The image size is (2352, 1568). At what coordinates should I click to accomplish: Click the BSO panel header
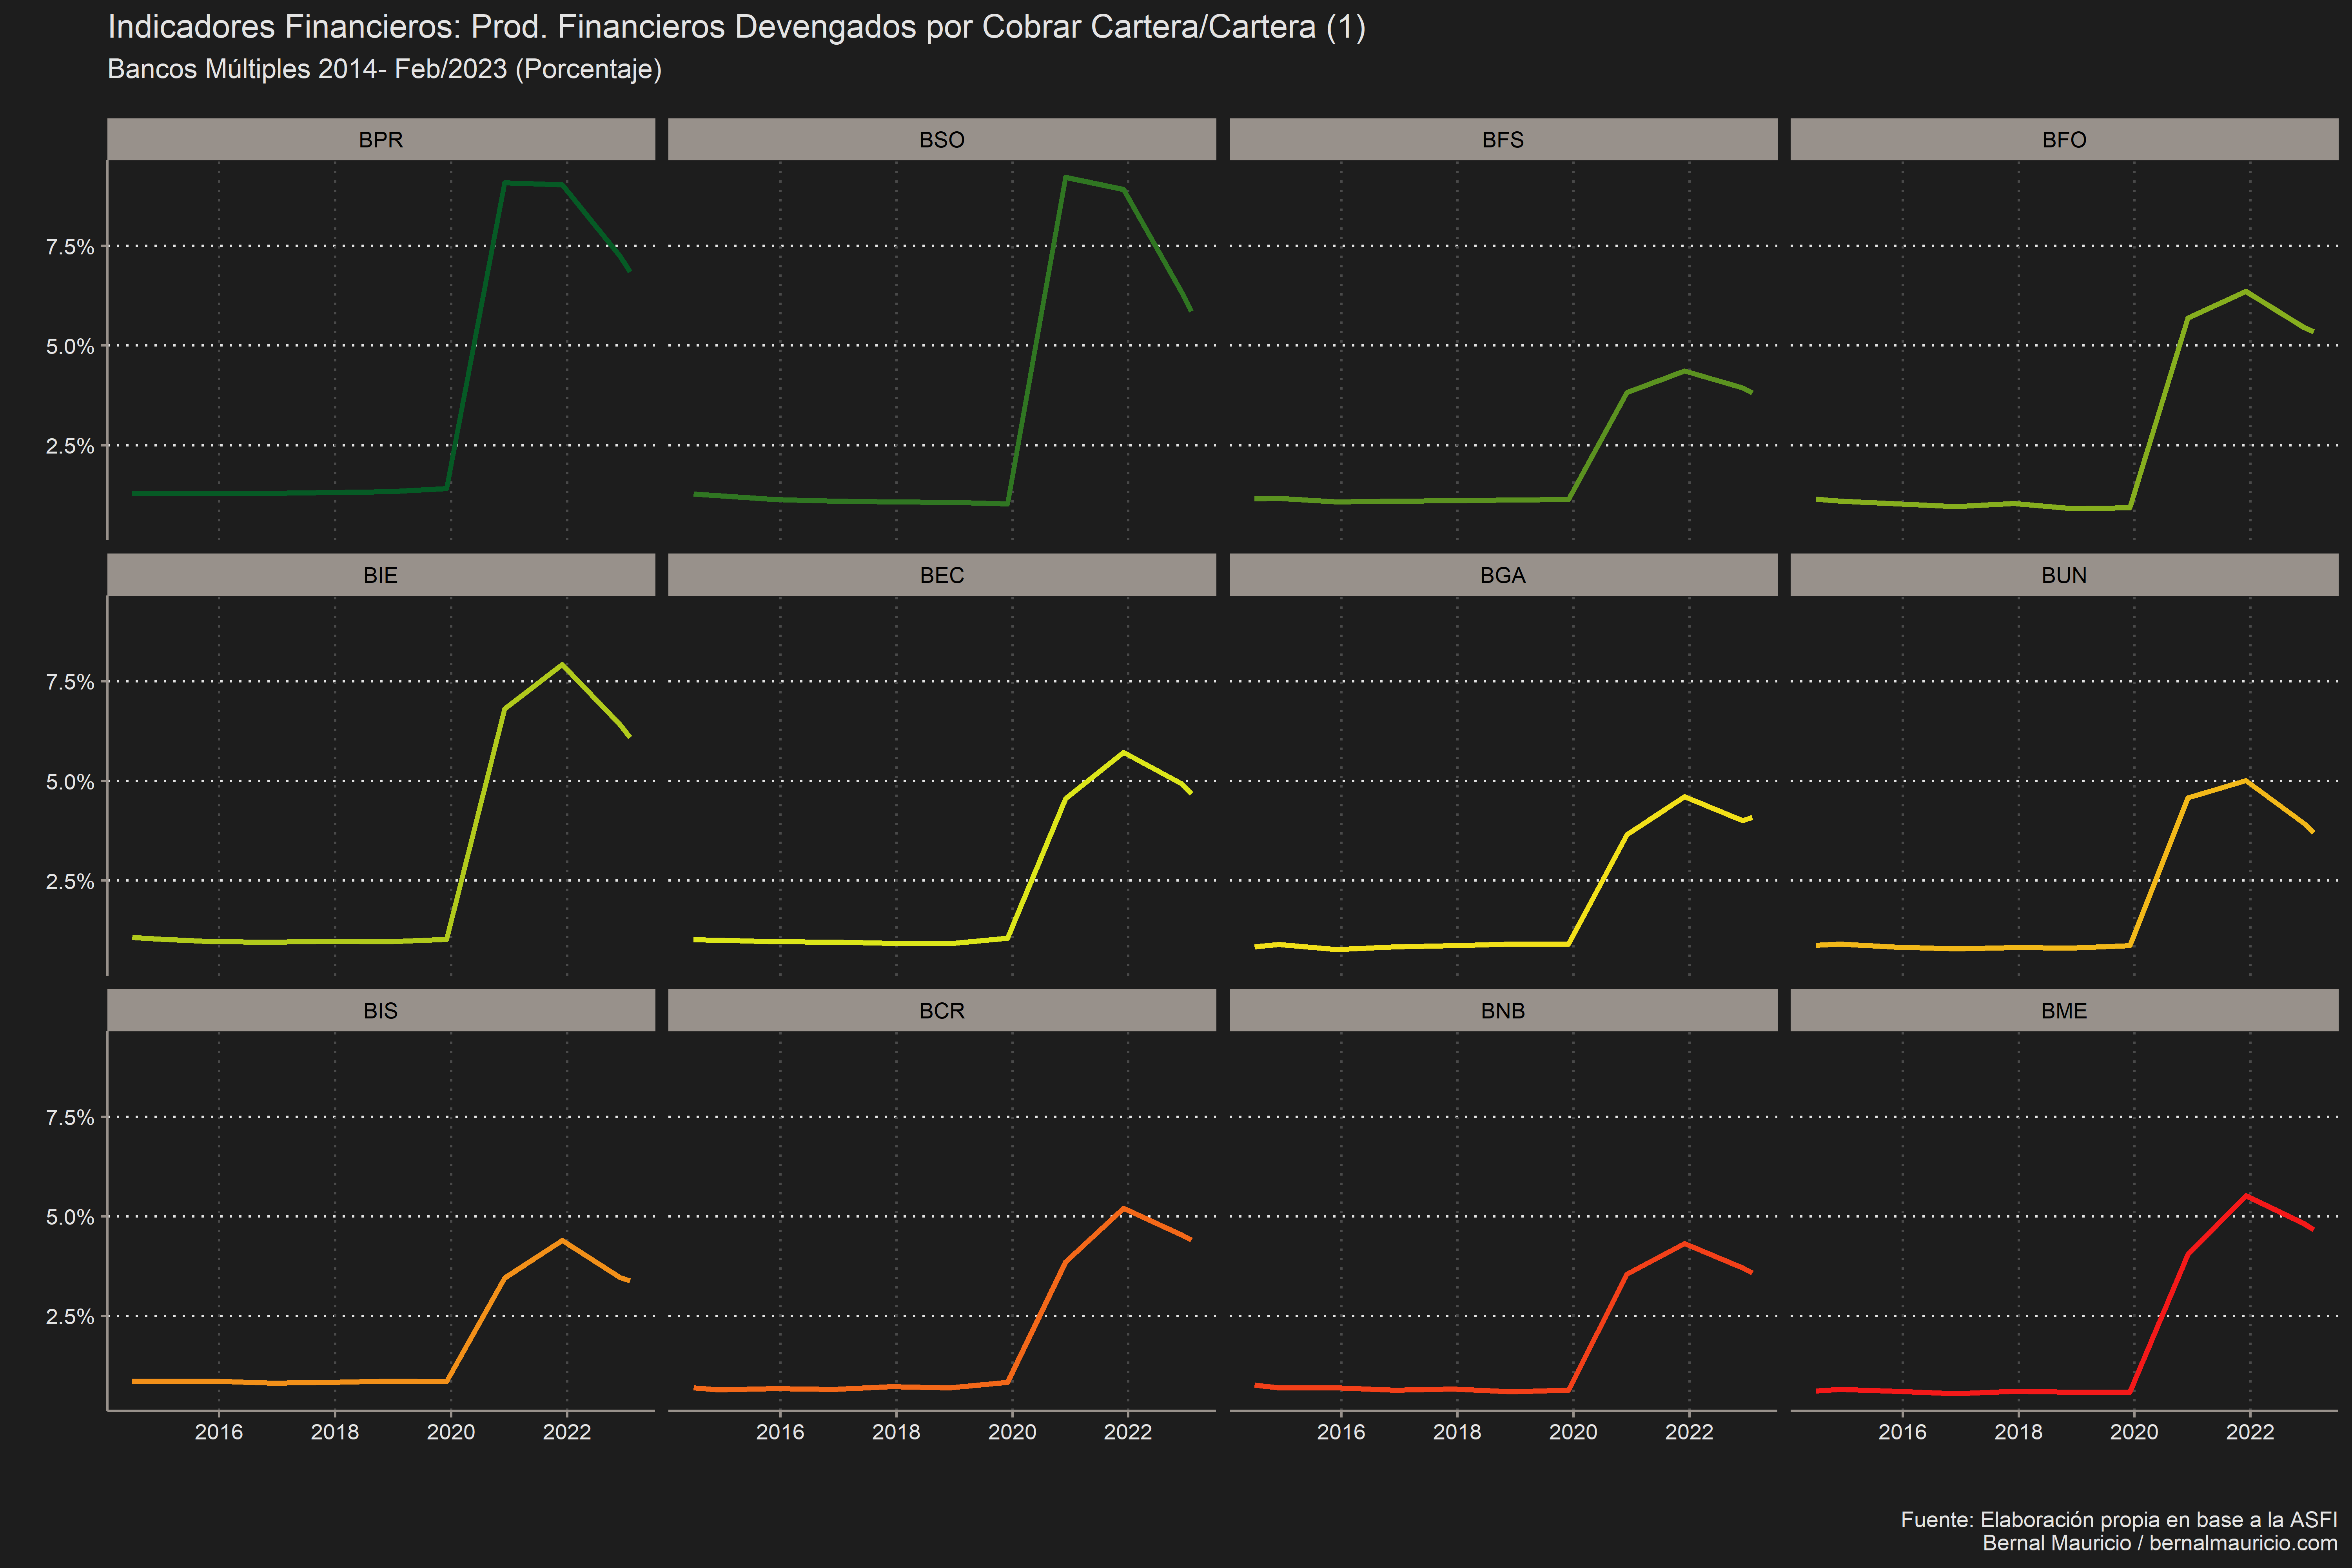[x=942, y=139]
